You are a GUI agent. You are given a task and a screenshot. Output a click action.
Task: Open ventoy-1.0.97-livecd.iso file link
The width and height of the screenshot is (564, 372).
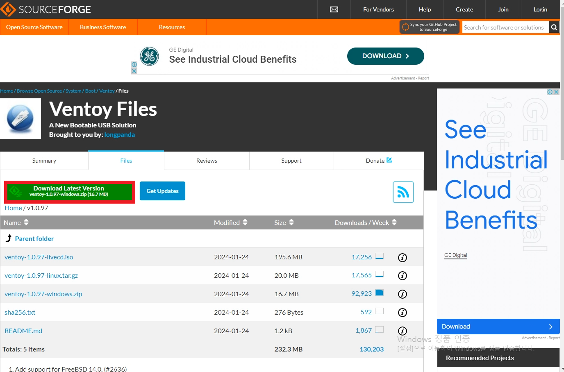pos(39,257)
